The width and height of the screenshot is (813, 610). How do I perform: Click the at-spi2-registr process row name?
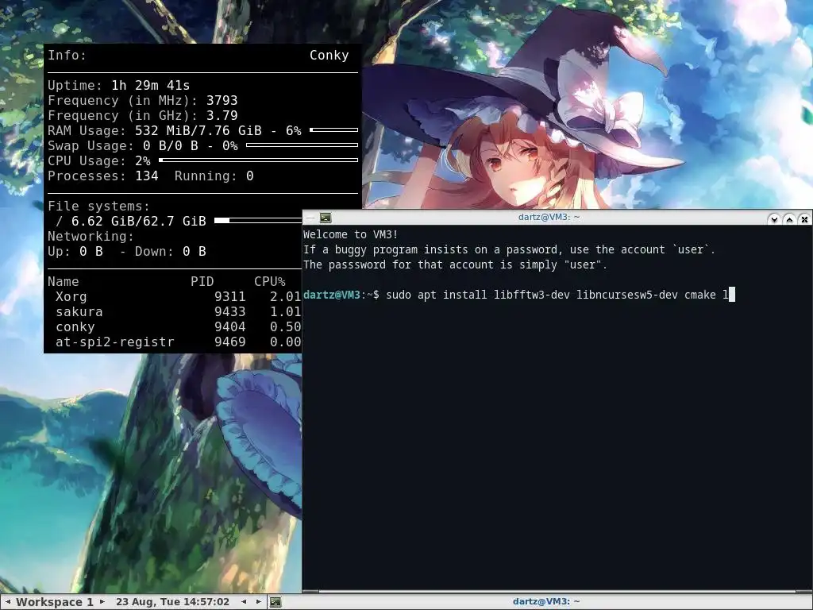click(x=115, y=342)
